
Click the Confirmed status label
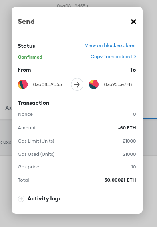click(x=30, y=57)
